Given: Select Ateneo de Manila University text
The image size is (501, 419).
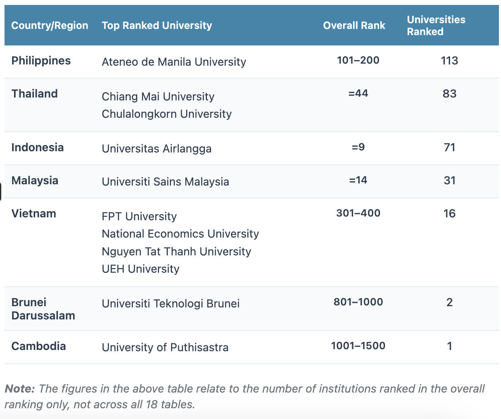Looking at the screenshot, I should [174, 62].
